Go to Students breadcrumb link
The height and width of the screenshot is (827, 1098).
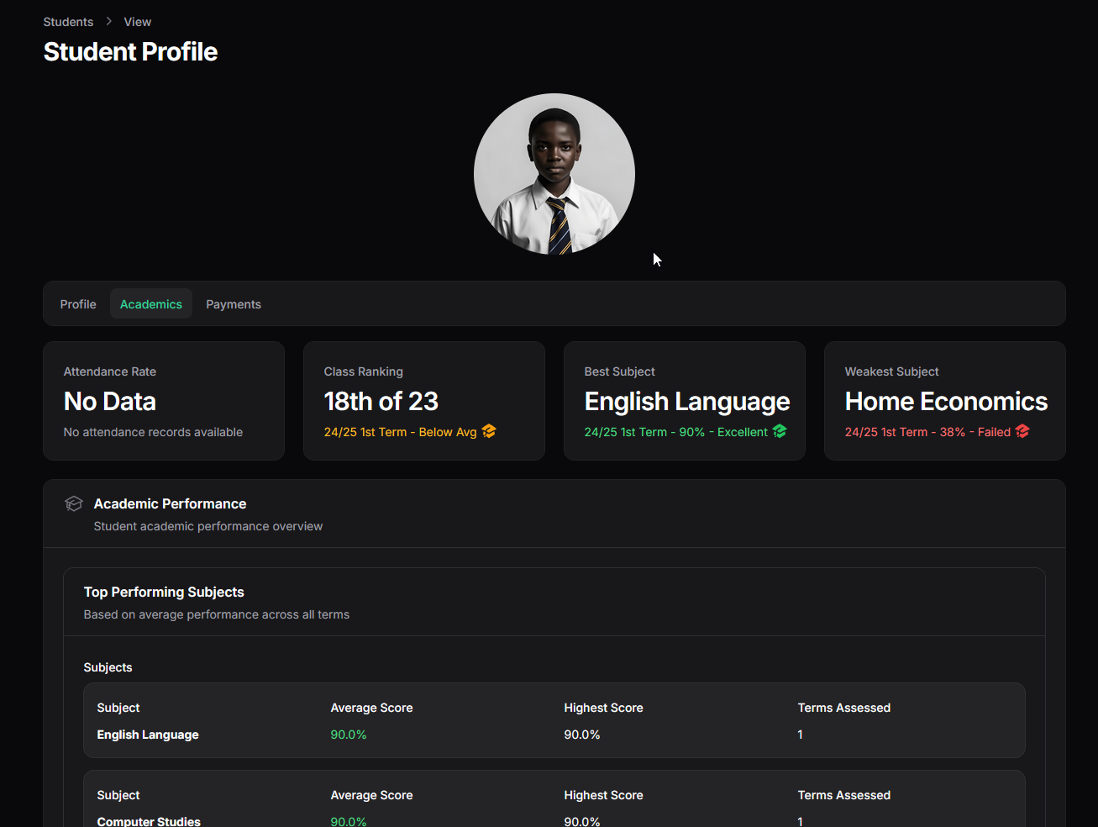click(68, 22)
